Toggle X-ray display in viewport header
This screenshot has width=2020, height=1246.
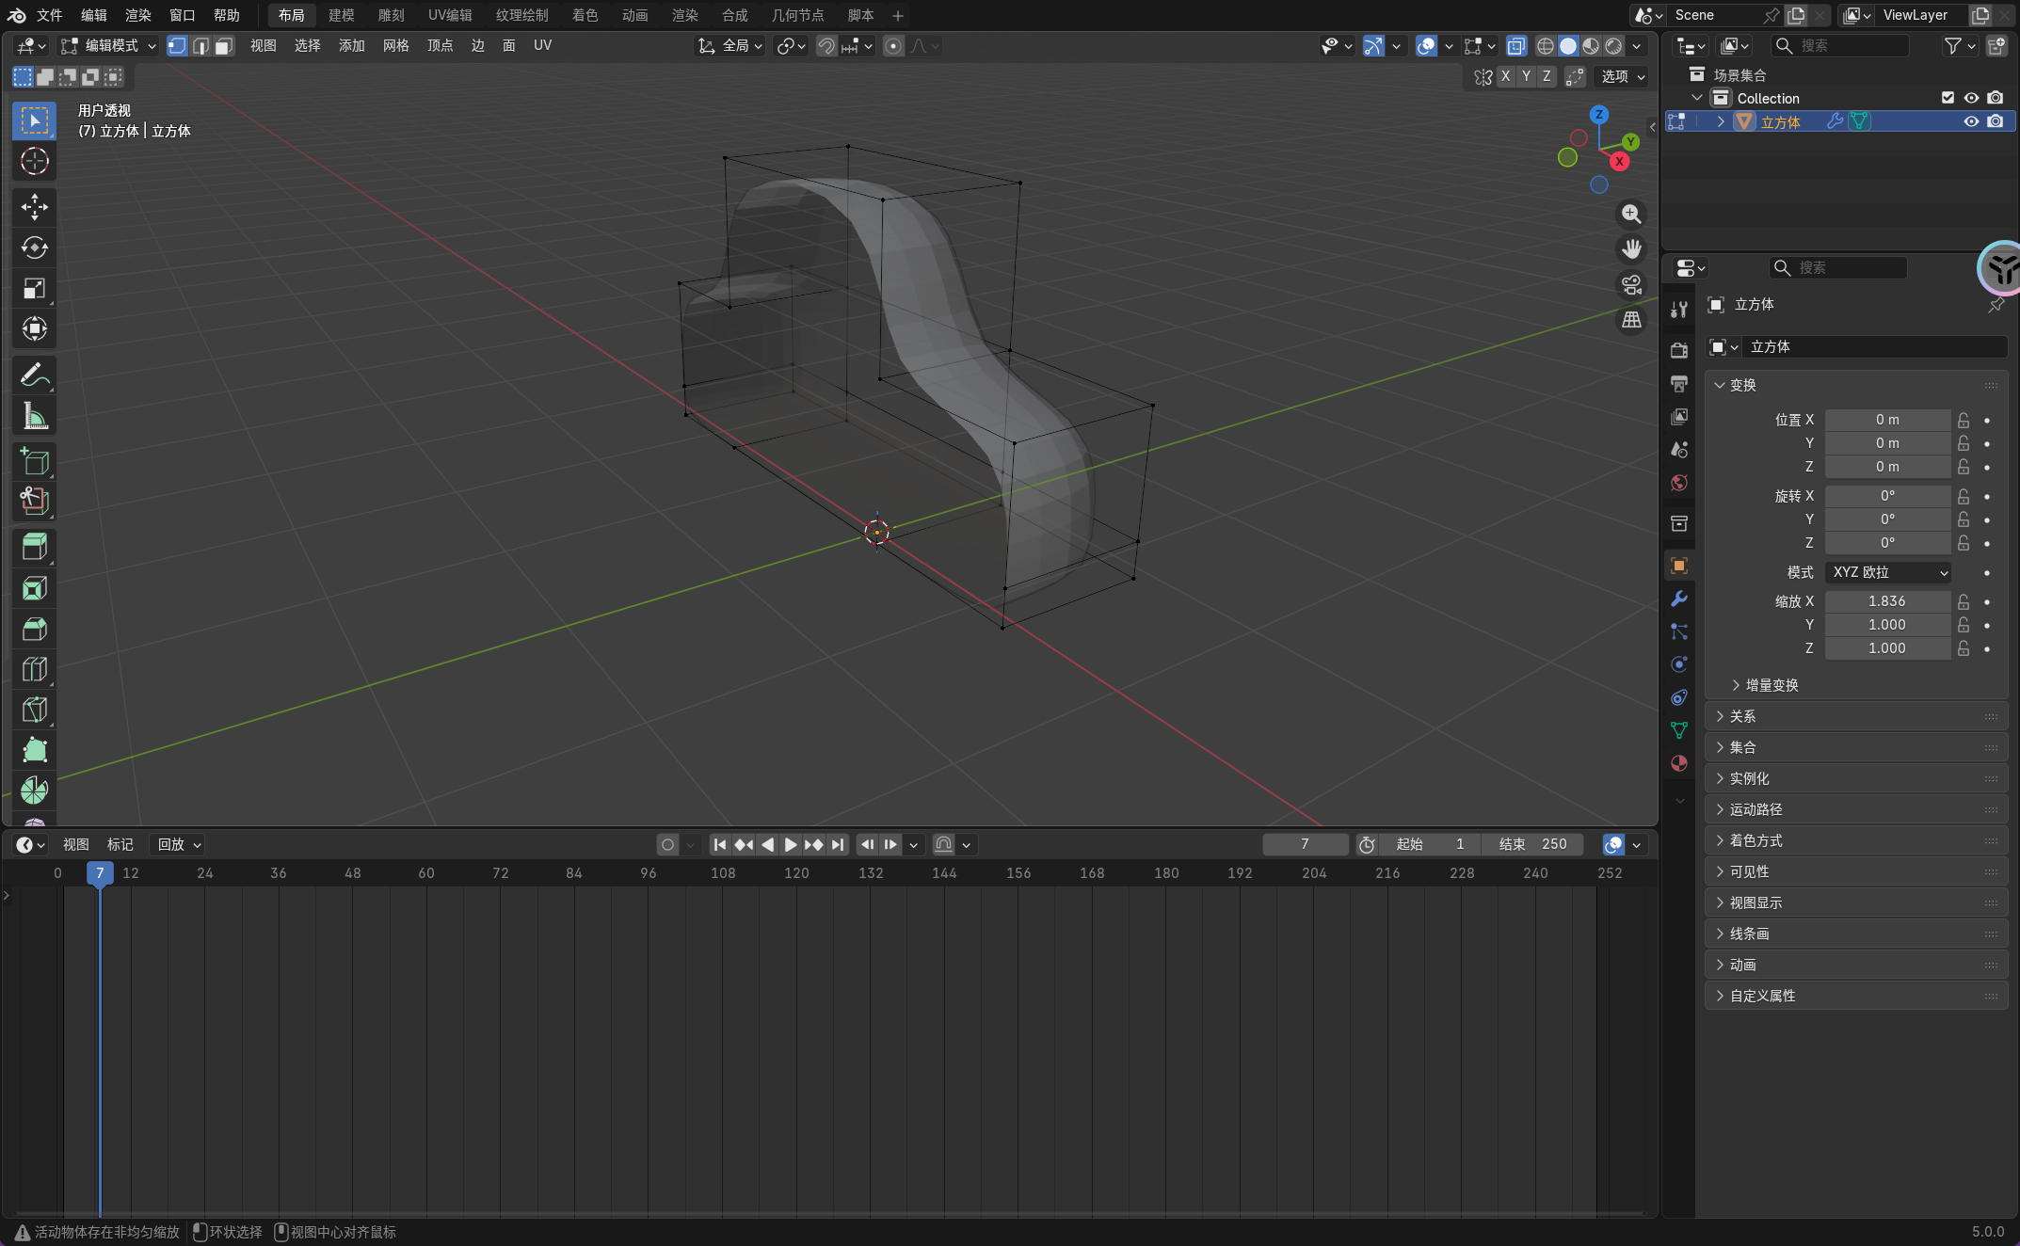[1515, 46]
